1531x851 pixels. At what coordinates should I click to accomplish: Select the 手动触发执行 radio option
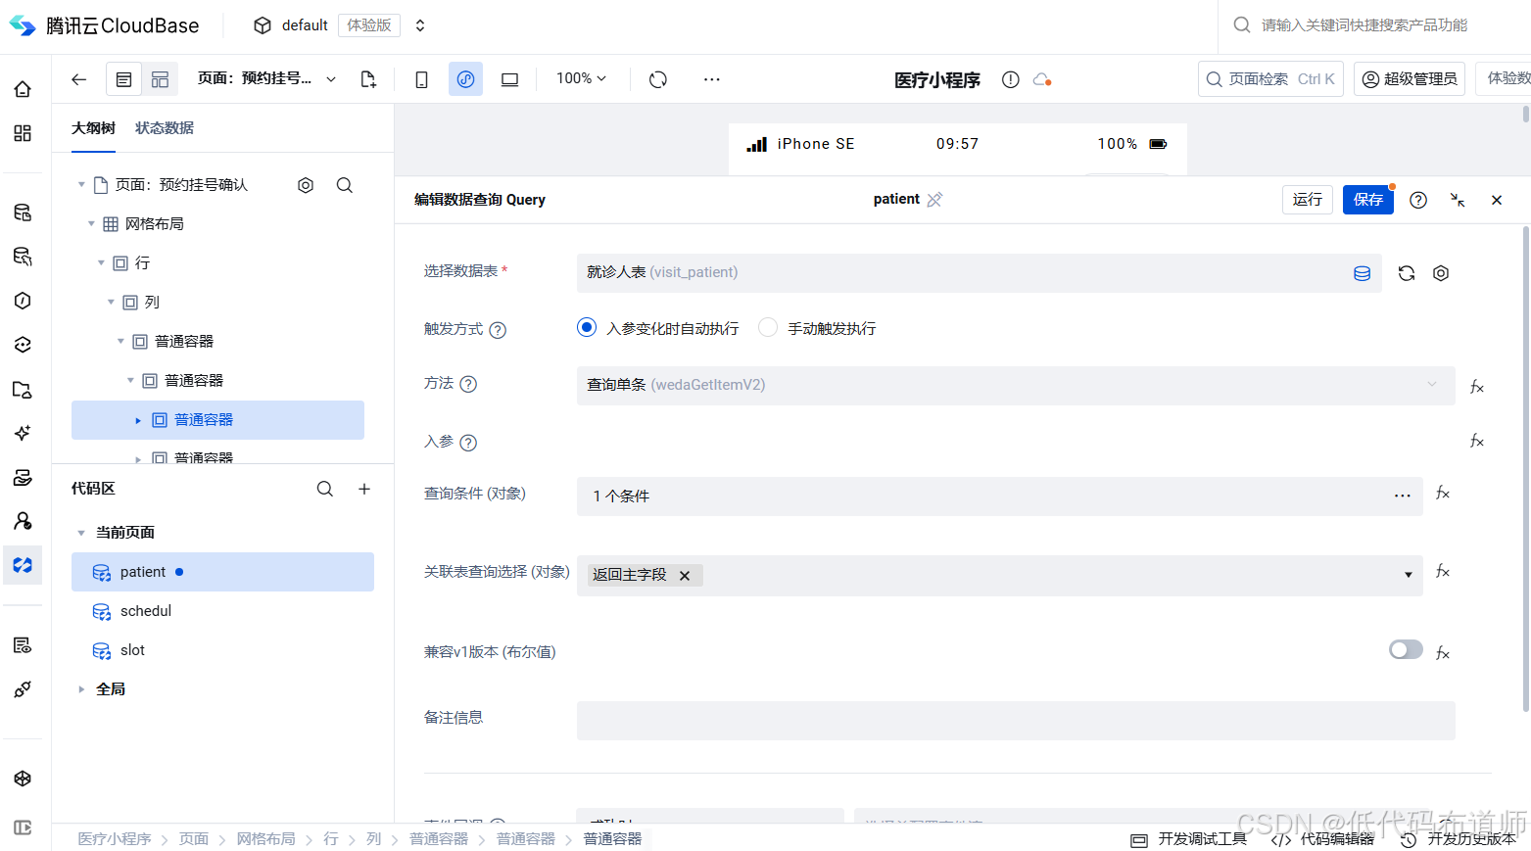(x=767, y=327)
